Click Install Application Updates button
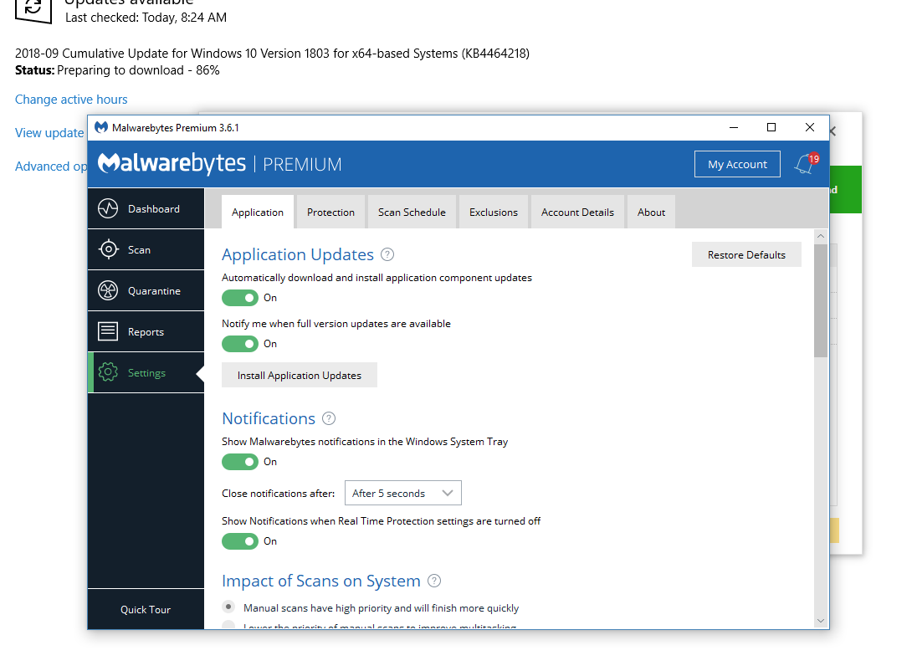 299,375
